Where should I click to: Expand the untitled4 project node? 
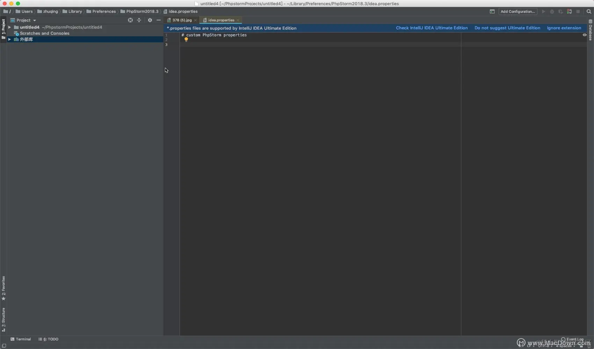point(10,27)
